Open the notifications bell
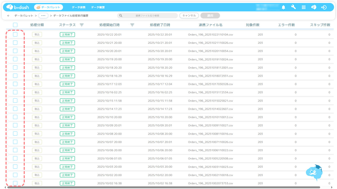Screen dimensions: 337x189 (283, 7)
